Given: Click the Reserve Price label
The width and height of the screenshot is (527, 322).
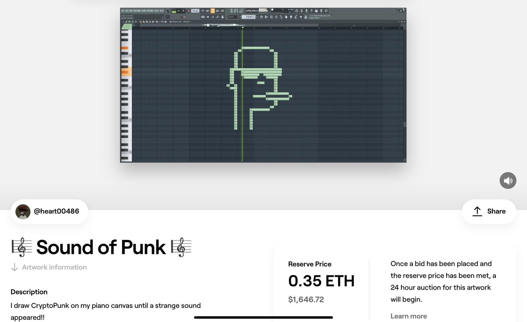Looking at the screenshot, I should [310, 264].
